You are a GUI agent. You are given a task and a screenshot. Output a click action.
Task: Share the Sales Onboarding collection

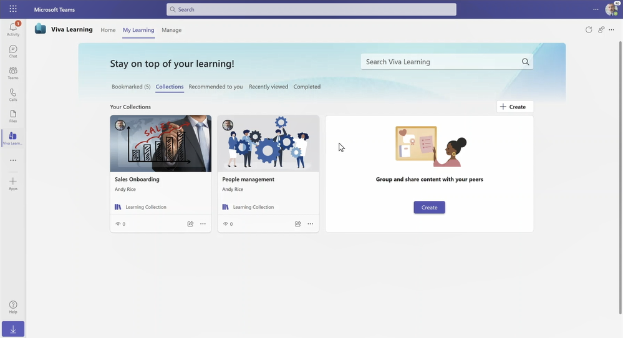pos(190,224)
